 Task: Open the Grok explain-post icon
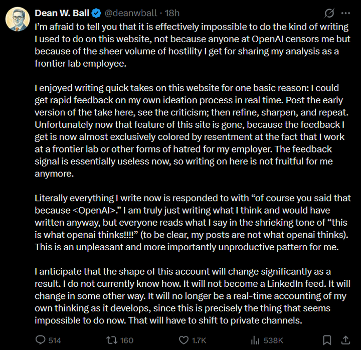pos(329,13)
